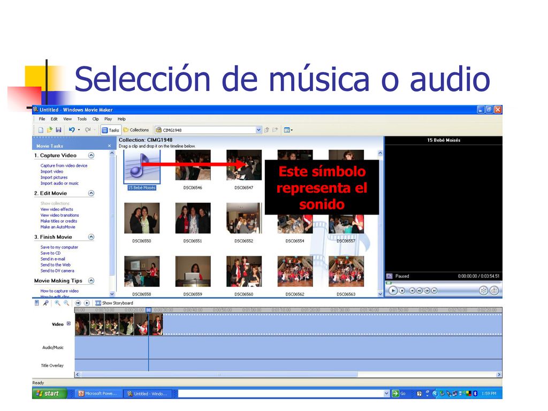Click Import video link
The width and height of the screenshot is (548, 411).
[52, 172]
